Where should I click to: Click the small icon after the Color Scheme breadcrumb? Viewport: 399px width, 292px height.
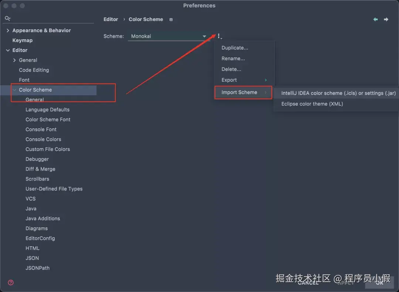pyautogui.click(x=171, y=19)
